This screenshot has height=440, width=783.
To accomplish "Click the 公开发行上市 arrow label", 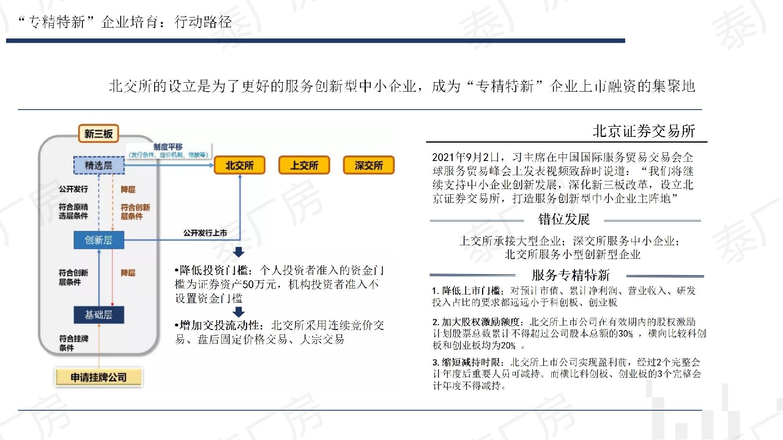I will click(205, 233).
